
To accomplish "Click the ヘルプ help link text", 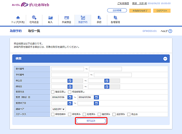I will click(x=164, y=31).
